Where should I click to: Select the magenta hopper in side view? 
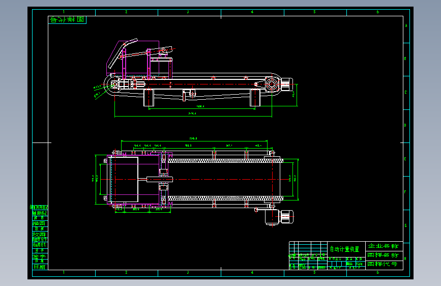click(133, 58)
